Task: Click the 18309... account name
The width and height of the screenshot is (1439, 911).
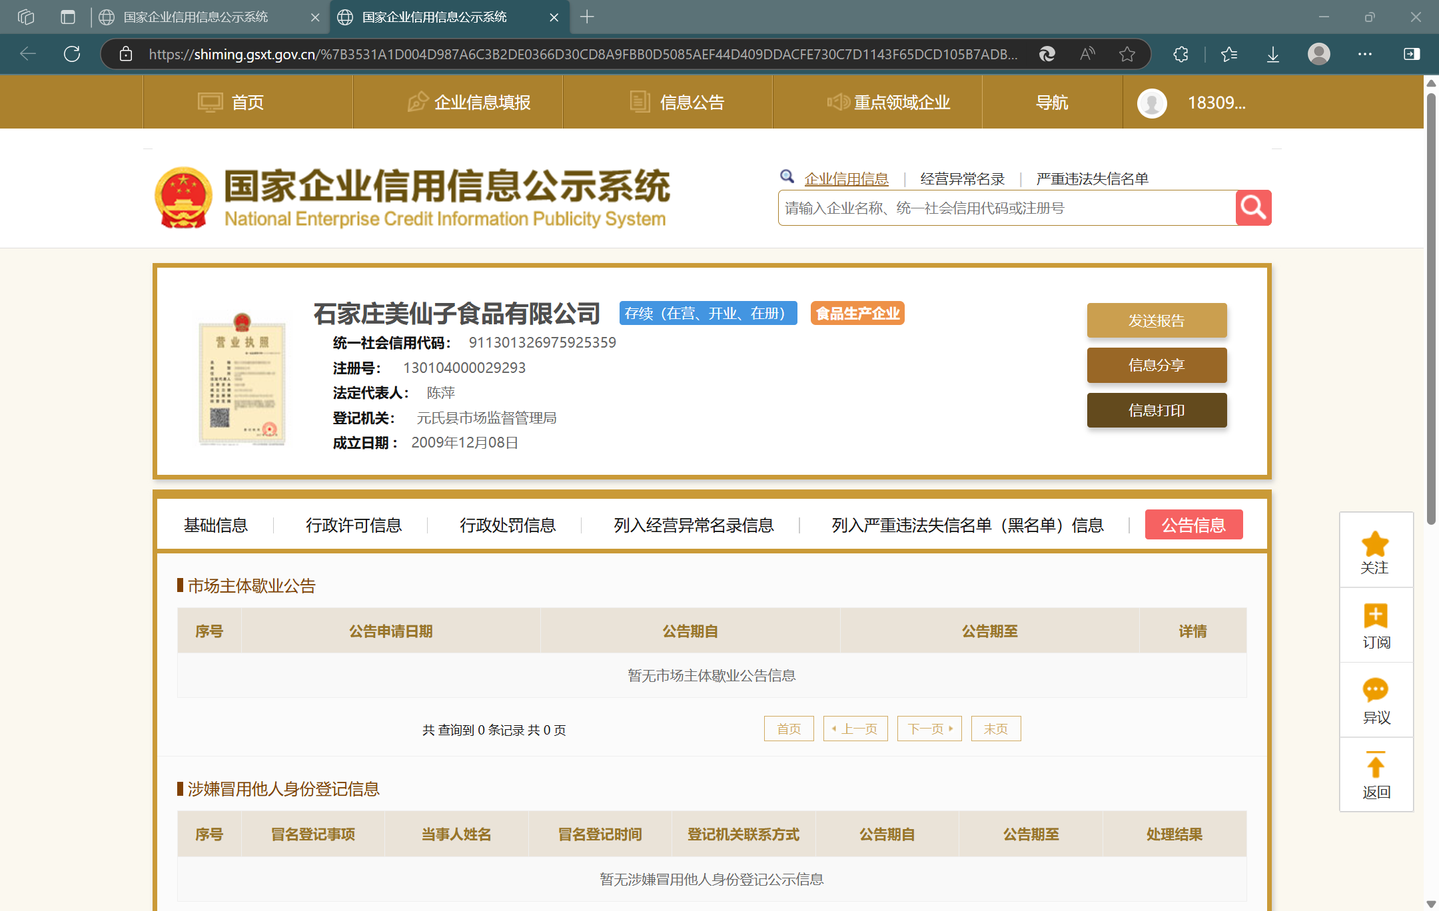Action: 1216,103
